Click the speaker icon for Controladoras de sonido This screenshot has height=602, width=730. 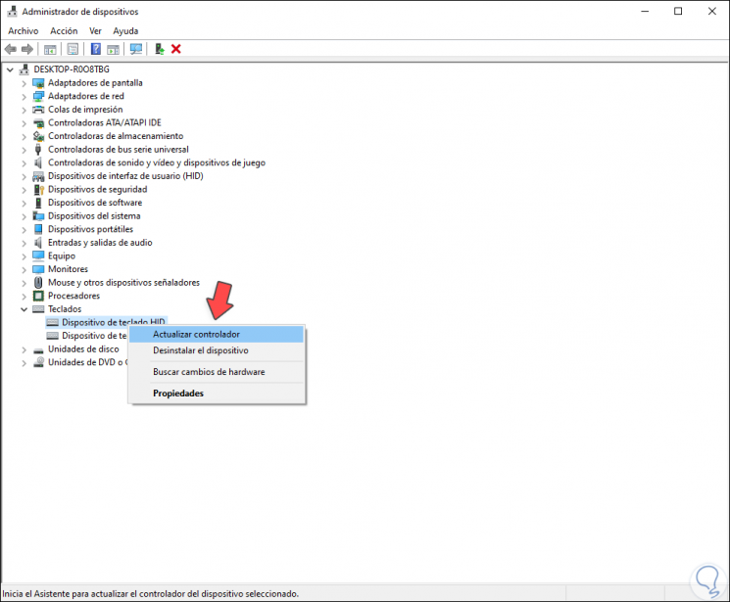tap(38, 162)
